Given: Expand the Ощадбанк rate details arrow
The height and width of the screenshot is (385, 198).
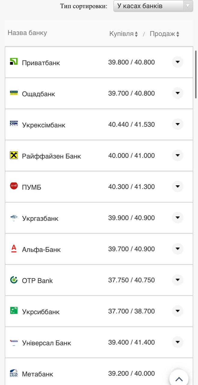Looking at the screenshot, I should coord(178,93).
